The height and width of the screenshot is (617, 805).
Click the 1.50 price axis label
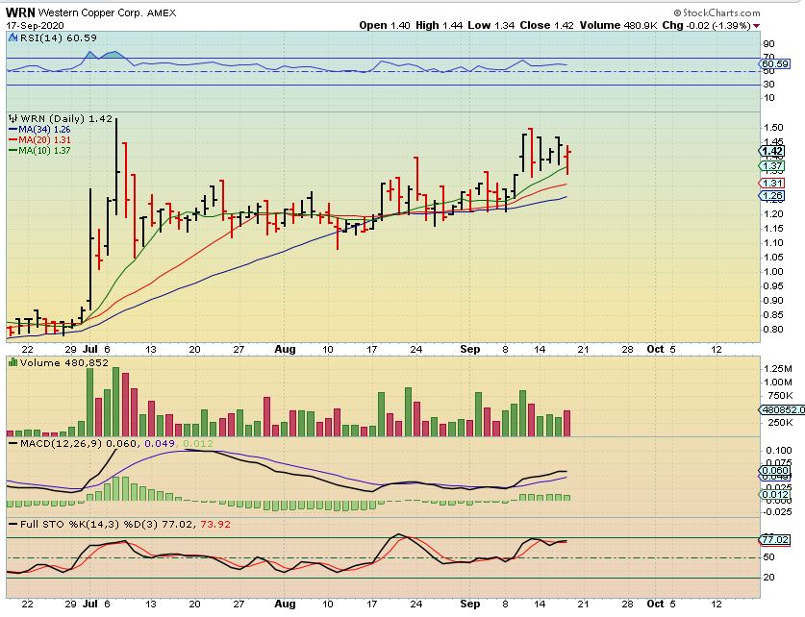[x=773, y=127]
